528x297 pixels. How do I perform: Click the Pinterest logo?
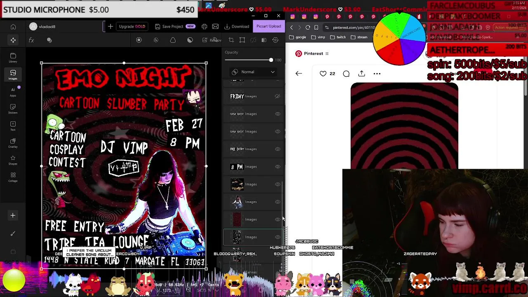[x=299, y=54]
